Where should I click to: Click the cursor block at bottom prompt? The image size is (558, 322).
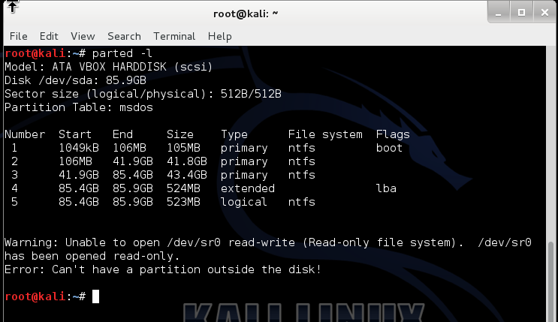point(95,296)
